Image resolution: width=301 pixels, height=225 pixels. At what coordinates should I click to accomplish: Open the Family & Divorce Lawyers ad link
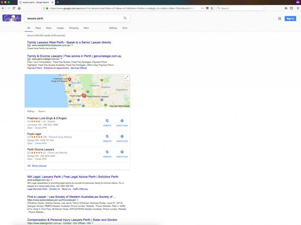(74, 56)
